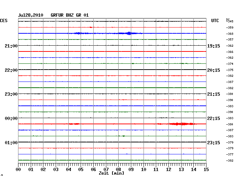Select the 01 minute tick label
The width and height of the screenshot is (235, 179).
click(31, 169)
